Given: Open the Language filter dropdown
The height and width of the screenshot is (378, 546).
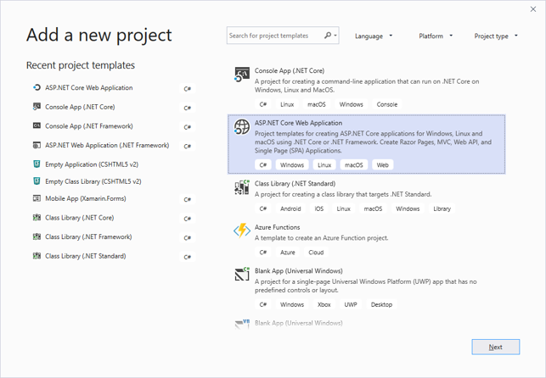Looking at the screenshot, I should click(374, 36).
